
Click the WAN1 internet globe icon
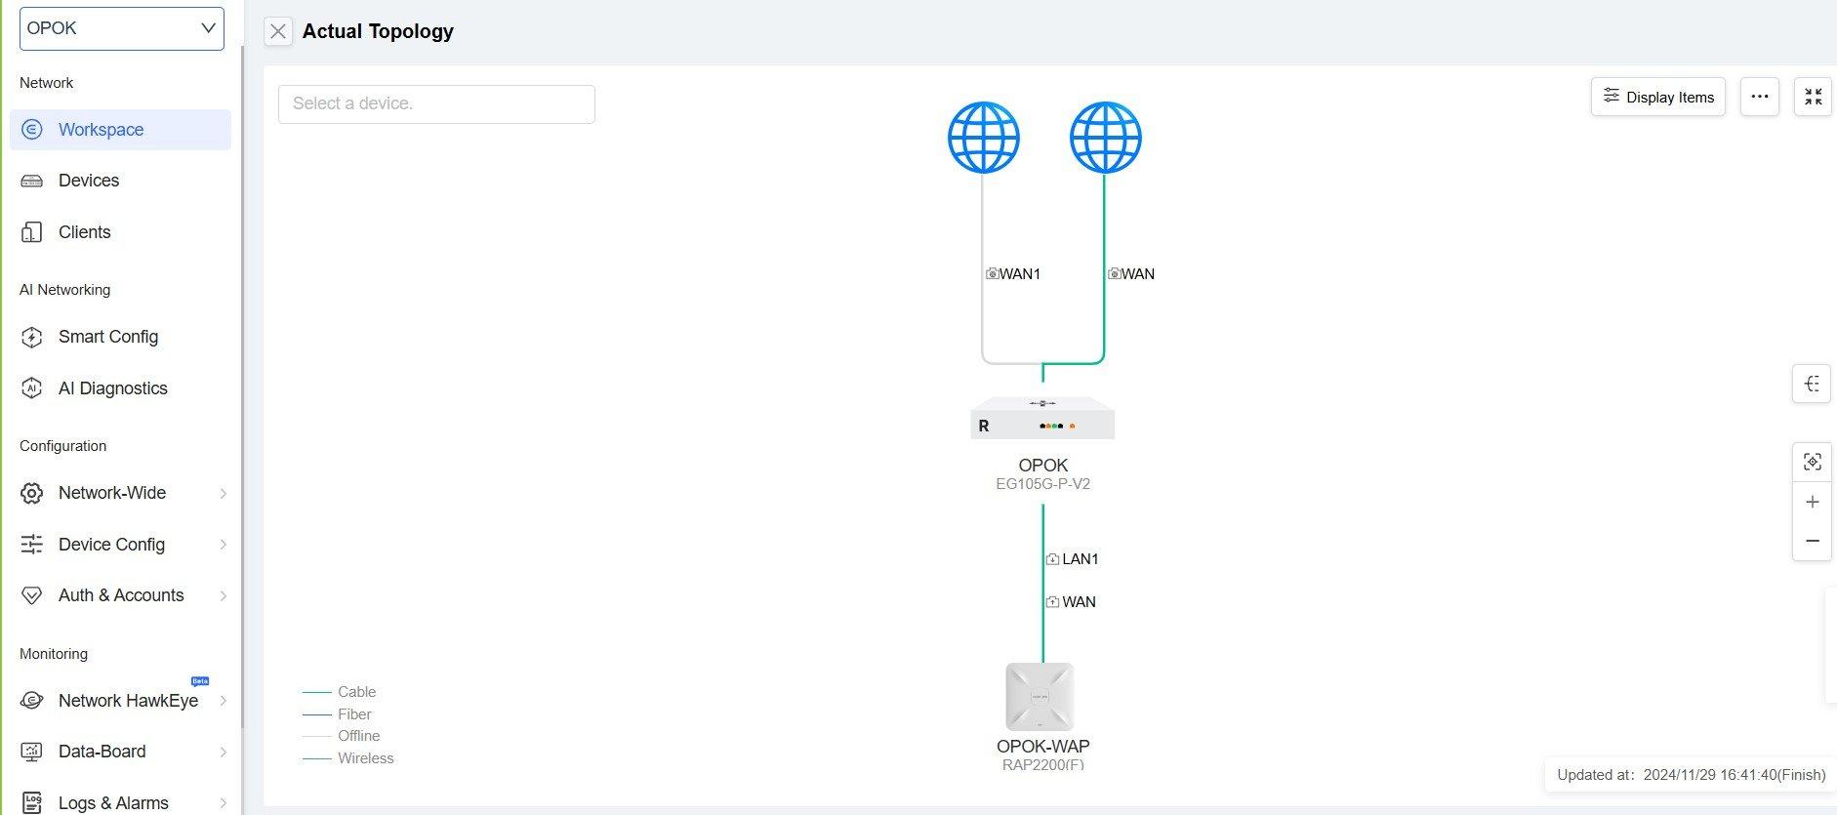coord(983,138)
